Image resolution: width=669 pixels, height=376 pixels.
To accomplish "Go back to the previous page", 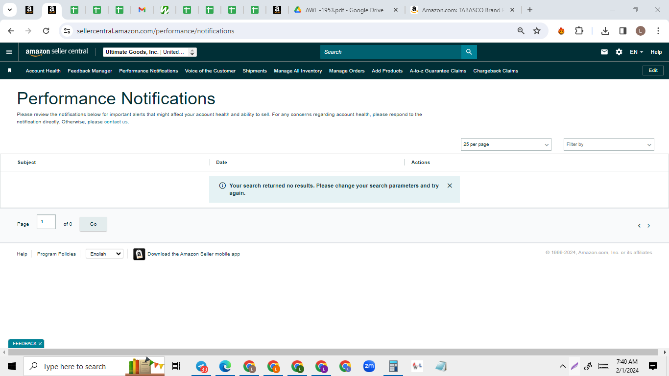I will click(11, 31).
